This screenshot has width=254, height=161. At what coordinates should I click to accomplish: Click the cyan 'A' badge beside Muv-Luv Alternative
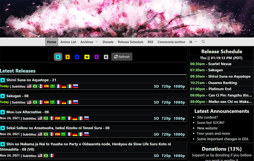click(3, 112)
